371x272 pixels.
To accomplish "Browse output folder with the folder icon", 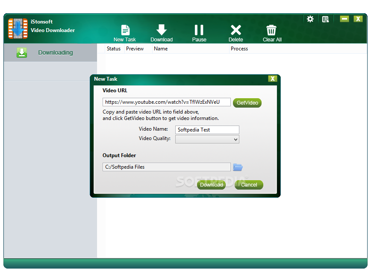I will [238, 167].
